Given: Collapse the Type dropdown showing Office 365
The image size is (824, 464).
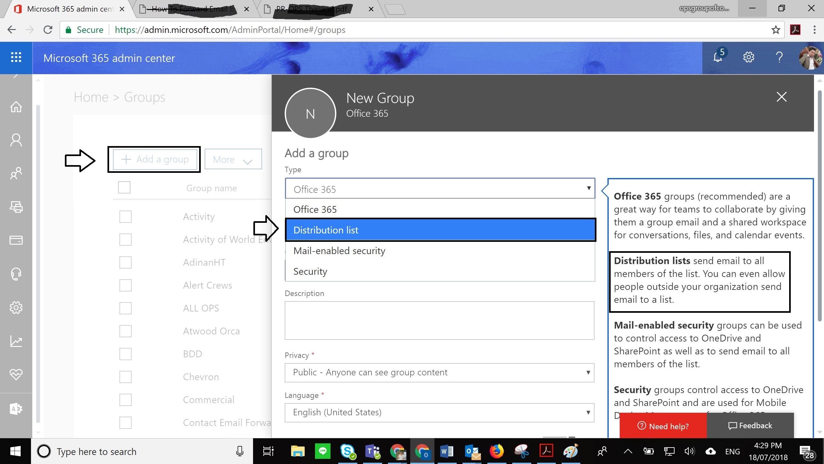Looking at the screenshot, I should coord(440,188).
